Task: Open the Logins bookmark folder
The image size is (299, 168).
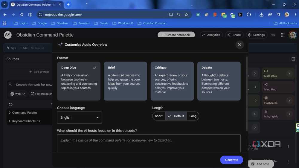Action: (x=21, y=23)
